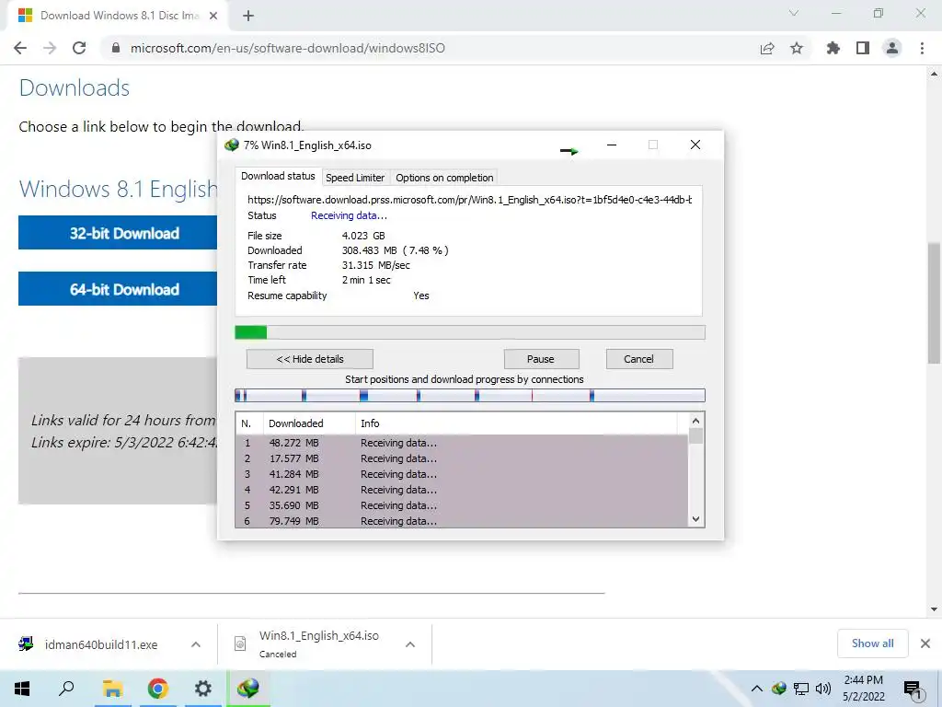Click the N. column header
Screen dimensions: 942x707
(x=249, y=423)
